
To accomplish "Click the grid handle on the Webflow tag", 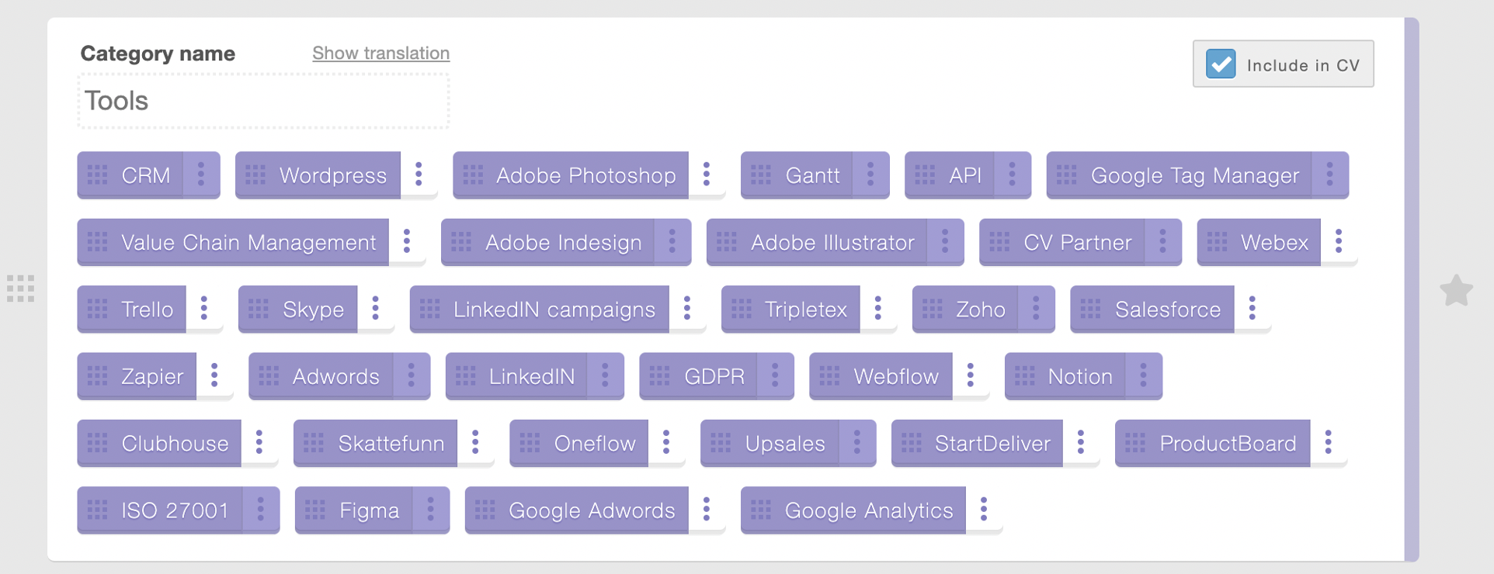I will coord(829,376).
